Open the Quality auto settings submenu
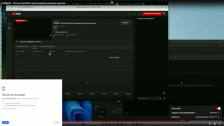224x126 pixels. [195, 117]
